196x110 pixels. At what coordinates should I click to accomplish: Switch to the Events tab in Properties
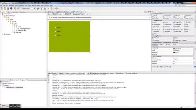pos(168,45)
